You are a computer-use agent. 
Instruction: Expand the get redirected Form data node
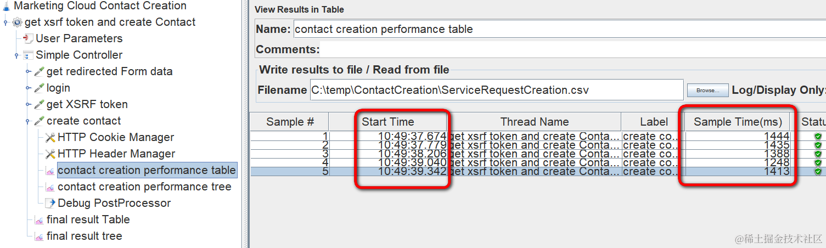(28, 71)
